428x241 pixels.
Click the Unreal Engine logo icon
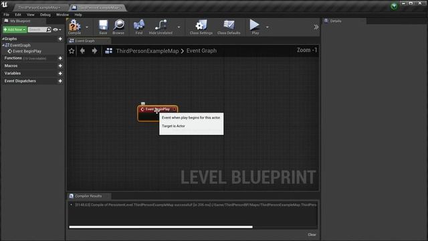(x=5, y=5)
